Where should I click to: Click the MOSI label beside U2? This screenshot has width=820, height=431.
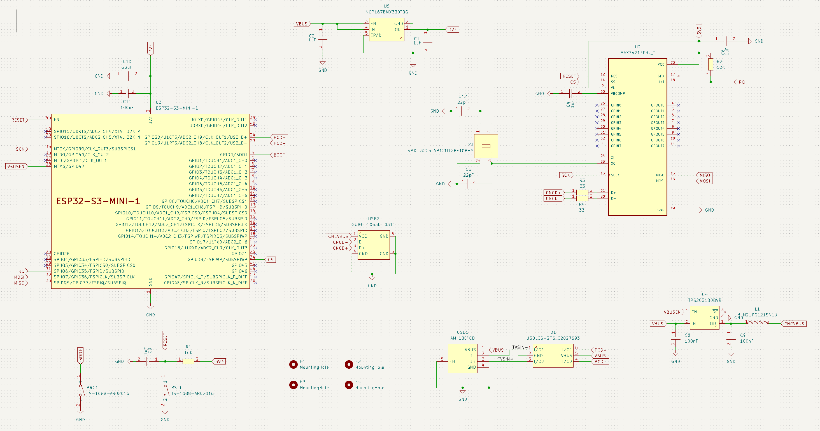[x=704, y=181]
